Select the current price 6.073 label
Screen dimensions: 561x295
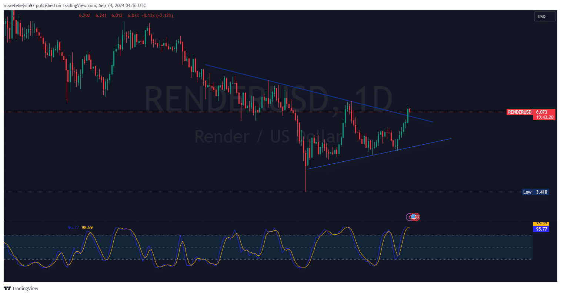click(x=541, y=112)
